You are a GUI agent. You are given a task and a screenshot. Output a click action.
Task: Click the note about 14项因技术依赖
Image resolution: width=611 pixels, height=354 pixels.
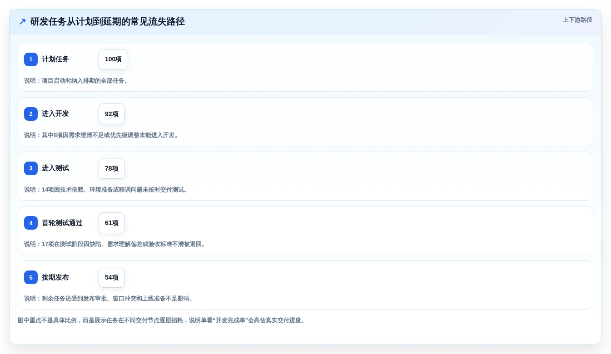coord(107,190)
